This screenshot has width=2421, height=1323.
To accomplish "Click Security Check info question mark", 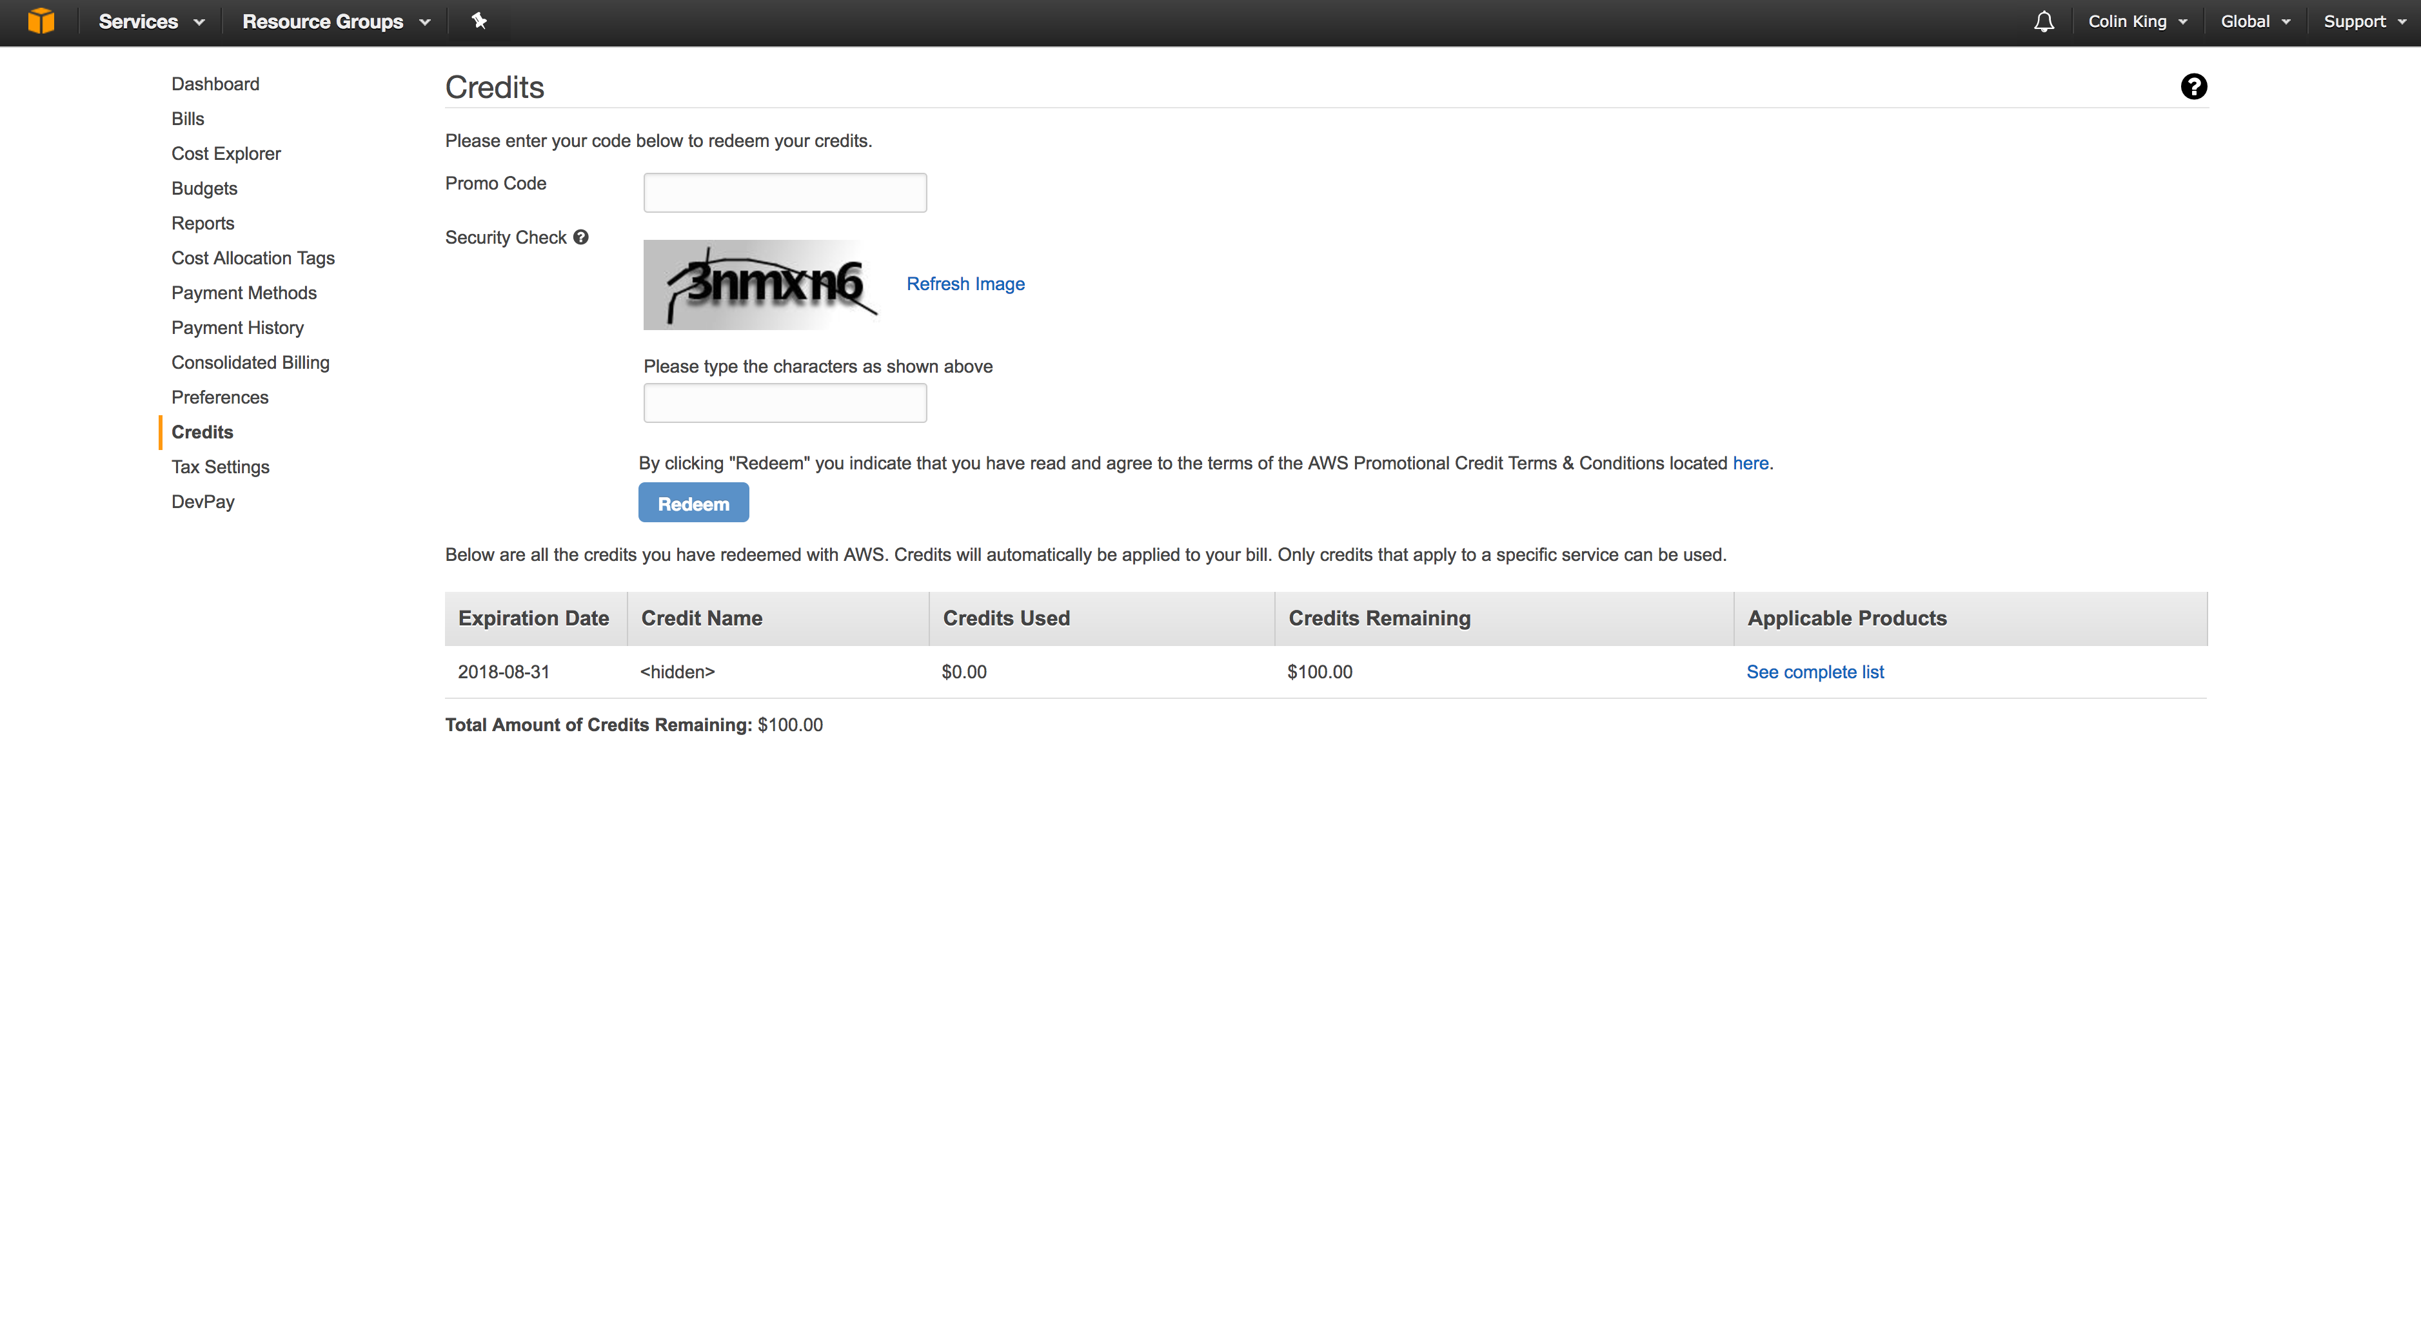I will (x=581, y=238).
